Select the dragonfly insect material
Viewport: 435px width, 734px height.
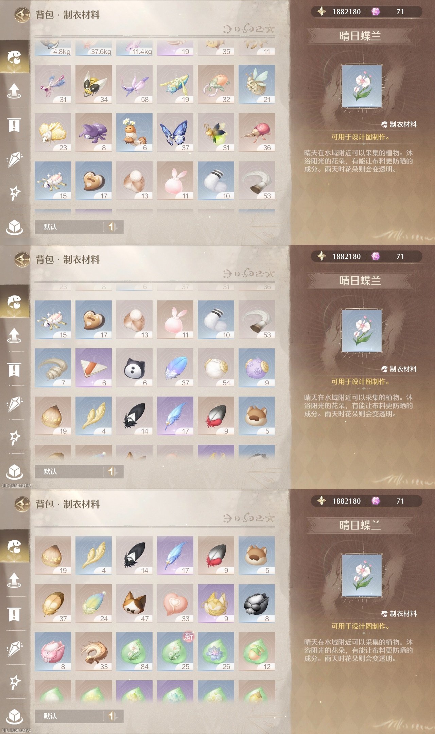coord(53,84)
